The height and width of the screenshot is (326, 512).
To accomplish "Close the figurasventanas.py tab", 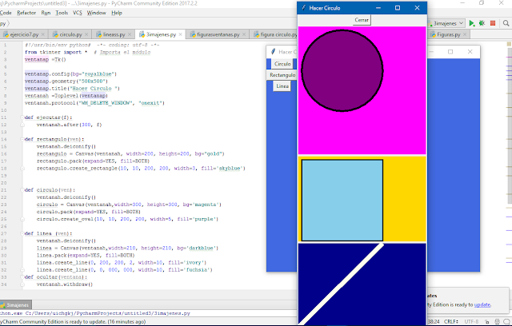I will point(244,34).
